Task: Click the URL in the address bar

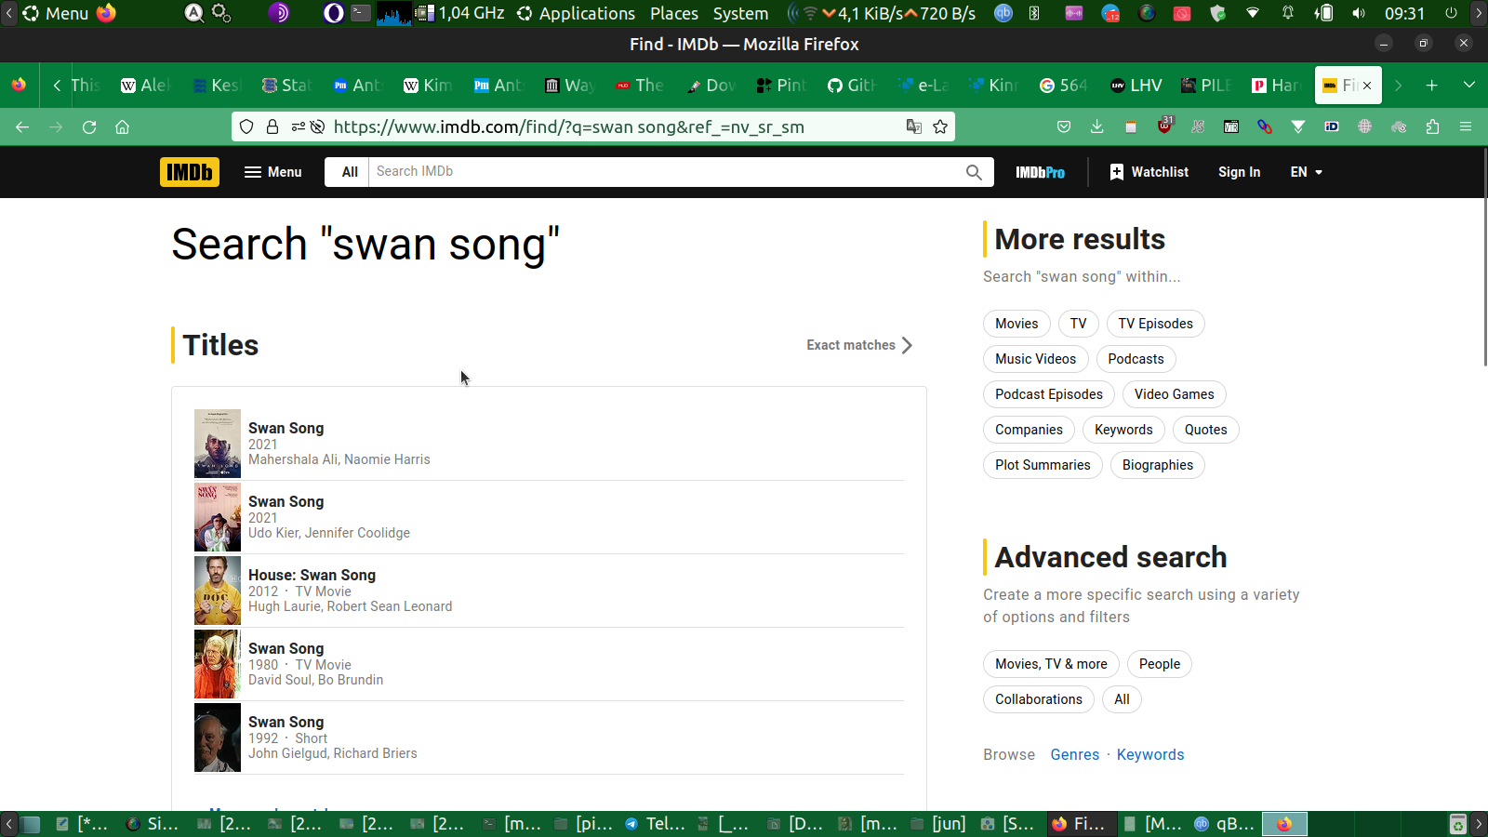Action: 568,126
